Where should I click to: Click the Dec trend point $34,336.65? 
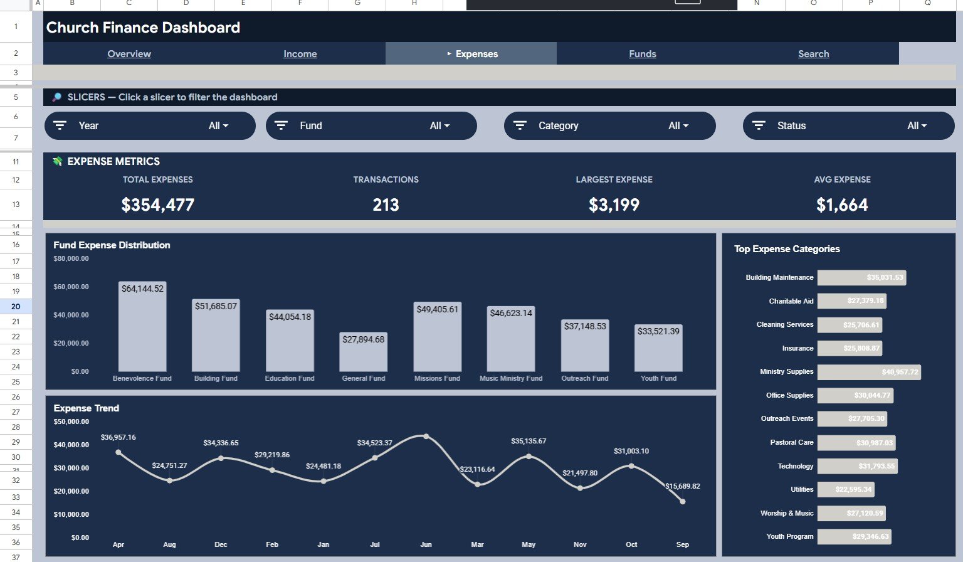(221, 458)
